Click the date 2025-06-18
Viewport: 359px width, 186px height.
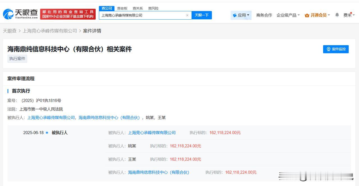pos(33,133)
